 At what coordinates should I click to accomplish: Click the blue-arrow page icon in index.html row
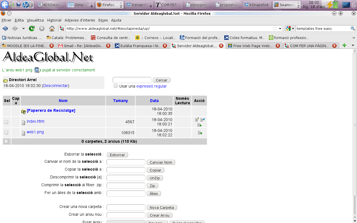(x=202, y=120)
